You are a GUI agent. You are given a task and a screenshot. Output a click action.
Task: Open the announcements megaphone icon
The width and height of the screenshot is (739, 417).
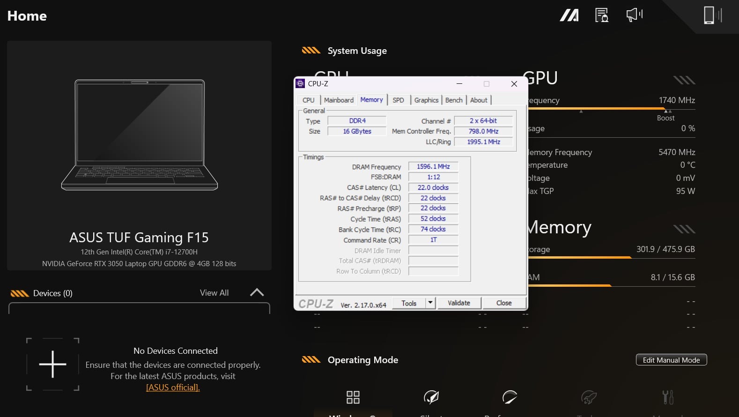point(635,15)
